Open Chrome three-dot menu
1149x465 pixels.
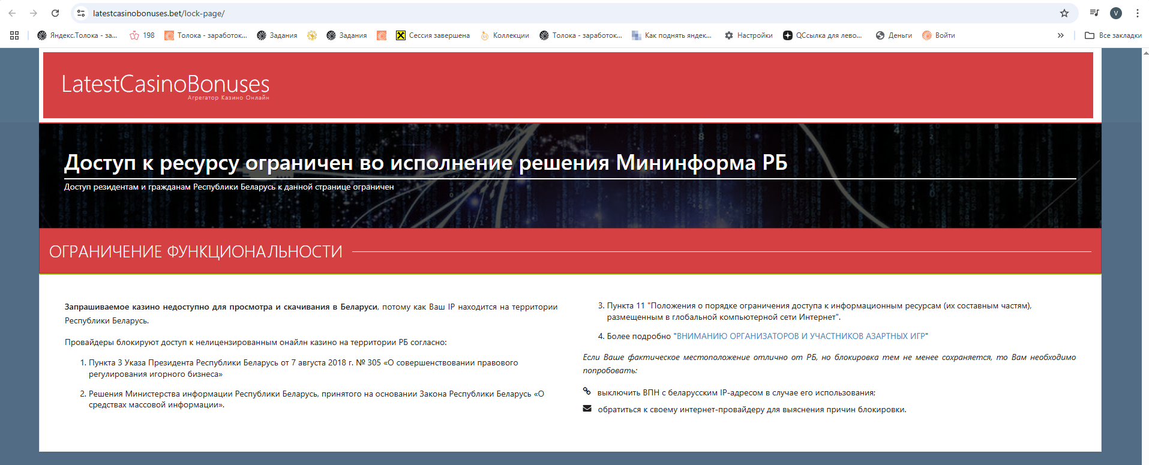point(1138,13)
